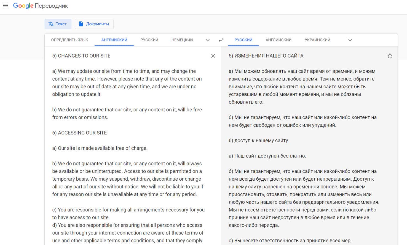Choose Русский as source language
Screen dimensions: 407x245
(x=149, y=40)
